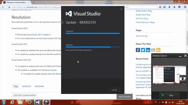Share this post on Facebook
188x105 pixels.
tap(138, 50)
